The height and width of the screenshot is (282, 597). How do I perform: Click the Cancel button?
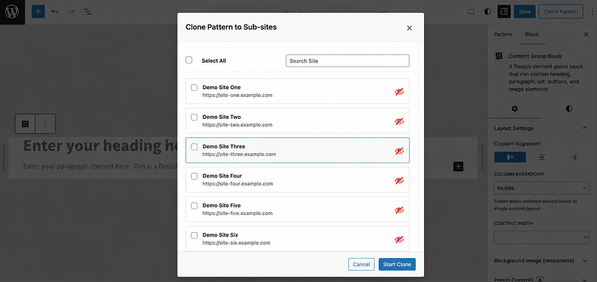(361, 265)
